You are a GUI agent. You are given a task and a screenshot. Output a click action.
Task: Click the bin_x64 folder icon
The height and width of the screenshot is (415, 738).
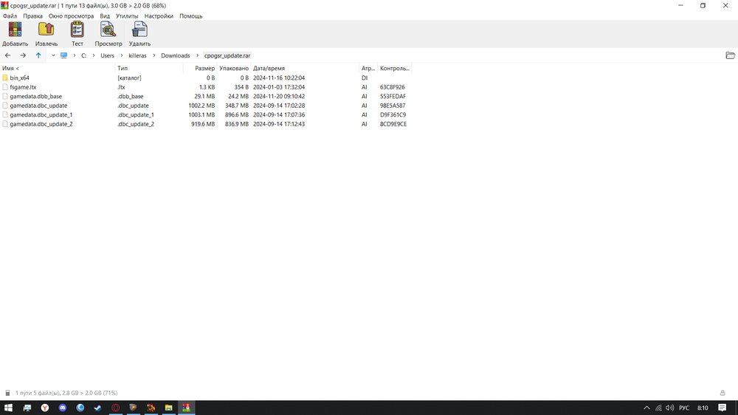point(5,78)
